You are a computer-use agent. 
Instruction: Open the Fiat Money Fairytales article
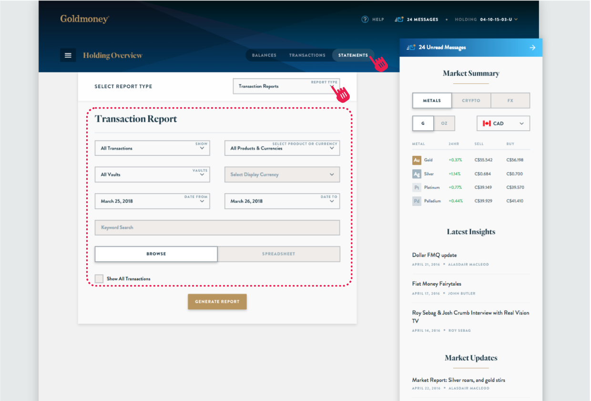(437, 284)
